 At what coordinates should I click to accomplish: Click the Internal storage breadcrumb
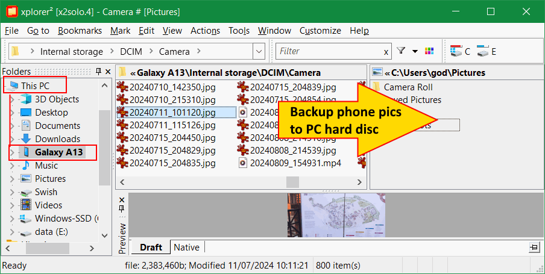(x=72, y=52)
